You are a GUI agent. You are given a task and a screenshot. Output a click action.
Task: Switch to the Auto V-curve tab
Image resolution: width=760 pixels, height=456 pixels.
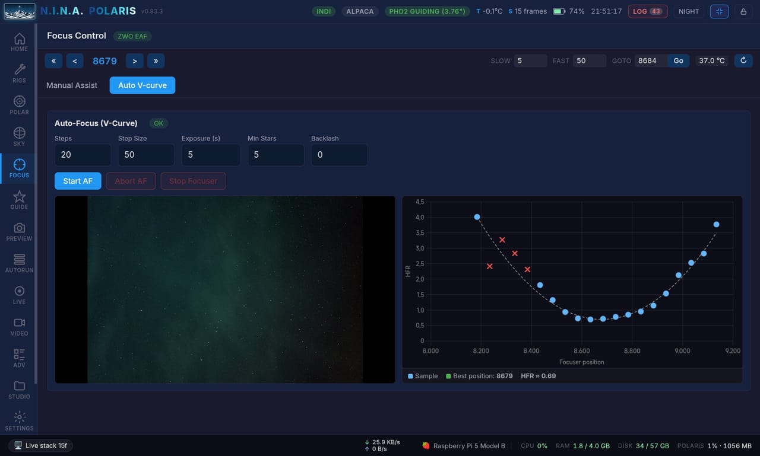(142, 85)
